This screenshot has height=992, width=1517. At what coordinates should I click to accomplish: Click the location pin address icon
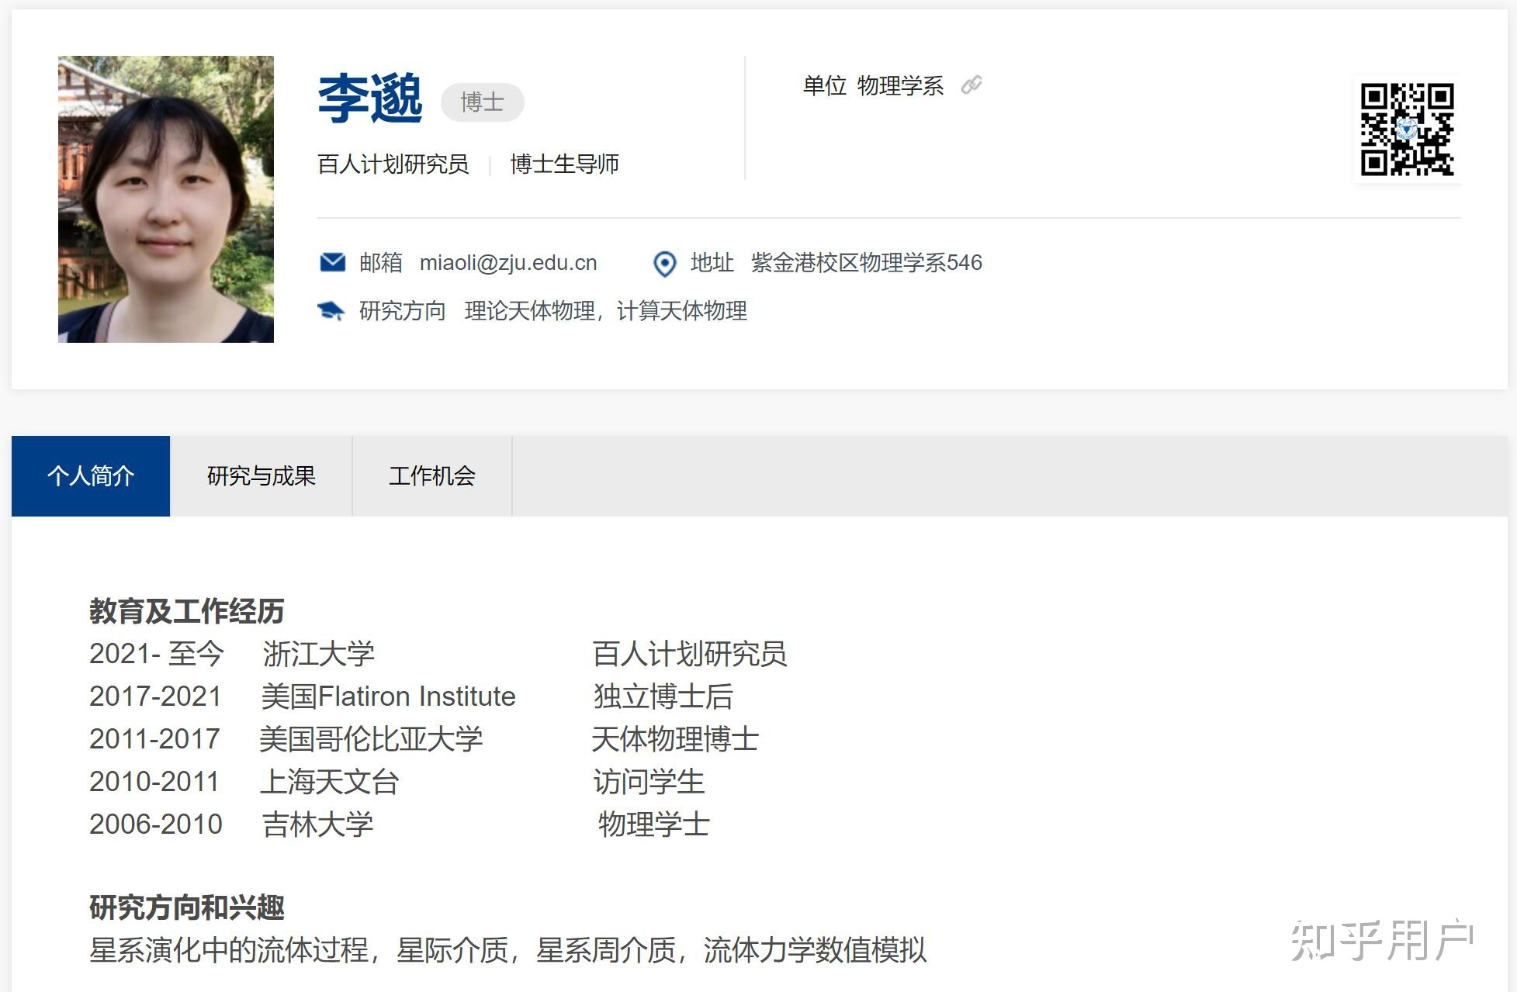664,264
